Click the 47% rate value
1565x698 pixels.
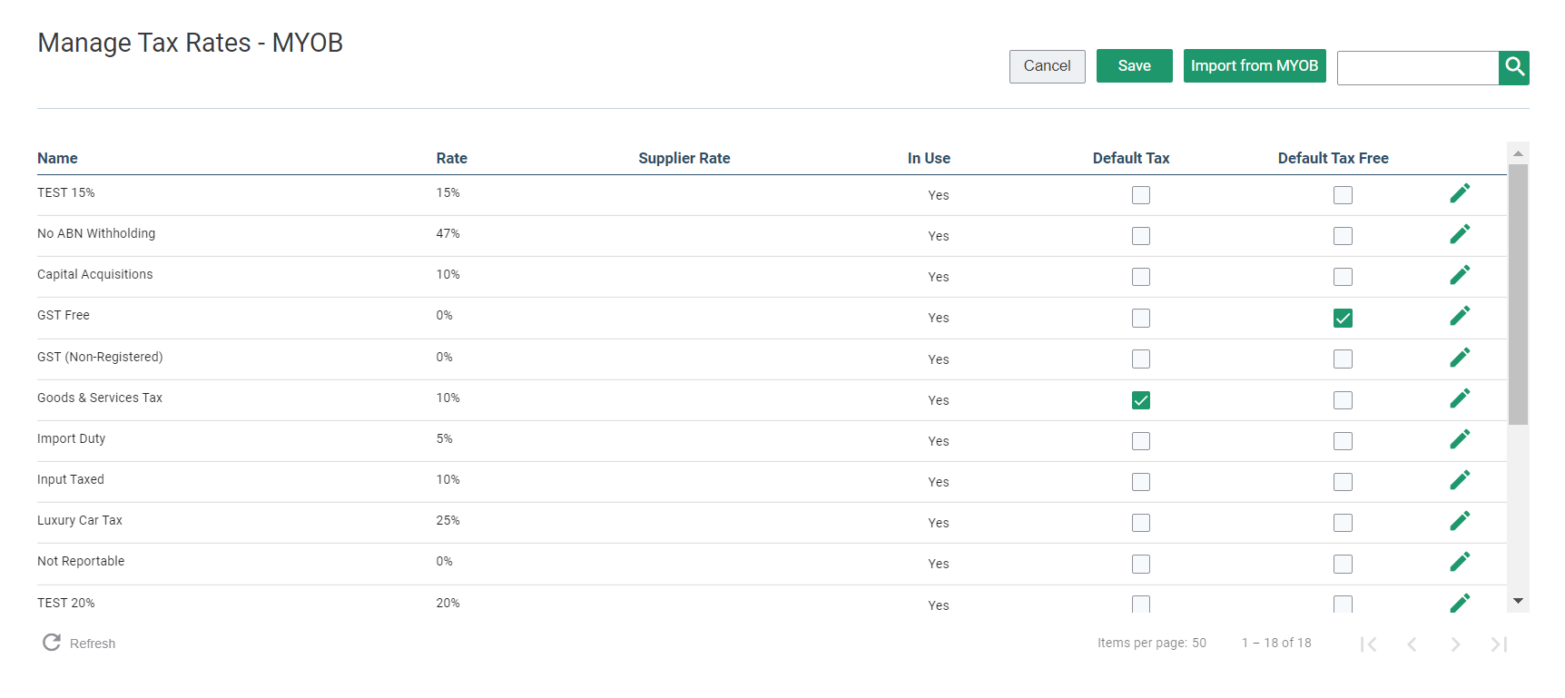448,233
